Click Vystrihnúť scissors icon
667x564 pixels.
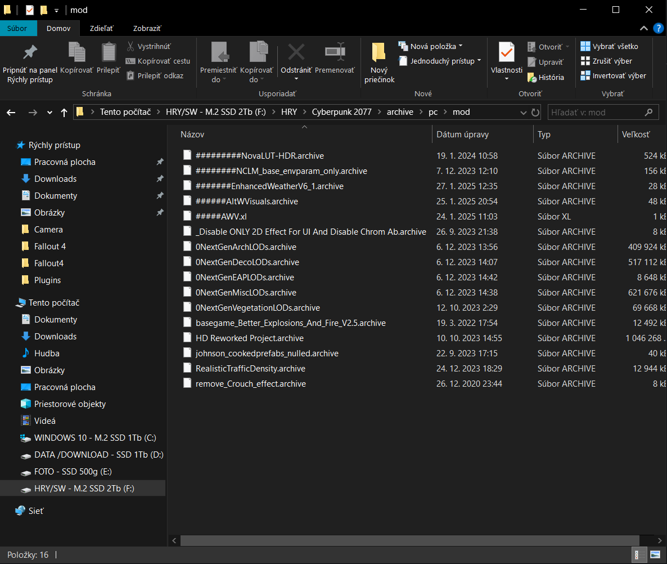pyautogui.click(x=130, y=46)
